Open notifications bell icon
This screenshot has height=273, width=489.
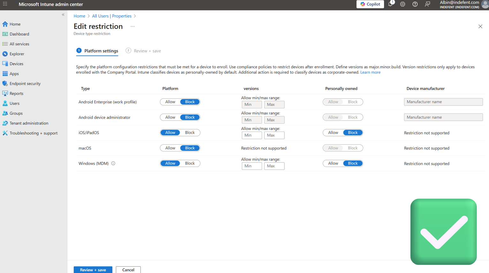[x=390, y=4]
